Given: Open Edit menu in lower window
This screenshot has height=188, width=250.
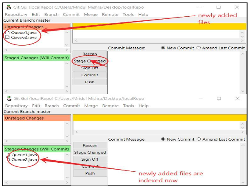Looking at the screenshot, I should click(x=36, y=106).
